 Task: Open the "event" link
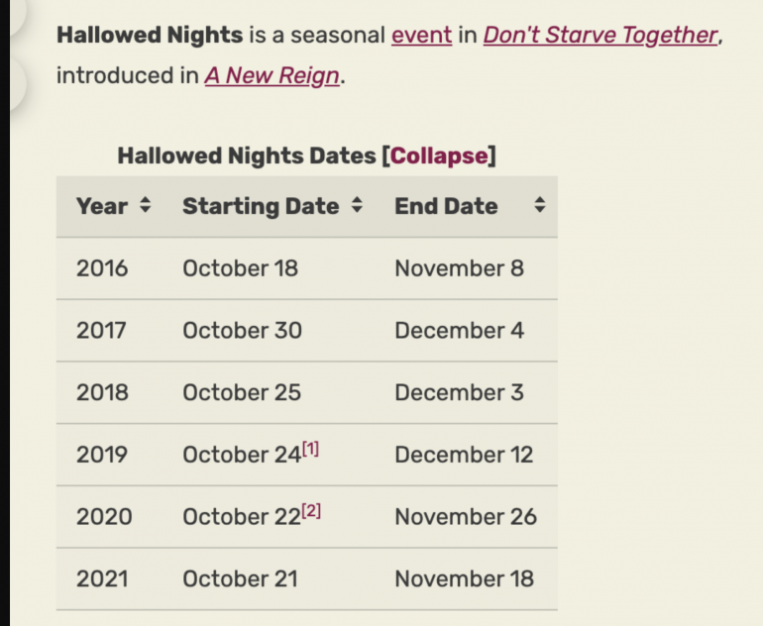(x=421, y=36)
